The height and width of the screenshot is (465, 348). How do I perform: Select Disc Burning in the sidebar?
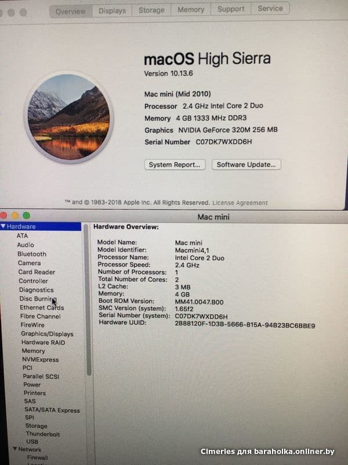coord(38,299)
